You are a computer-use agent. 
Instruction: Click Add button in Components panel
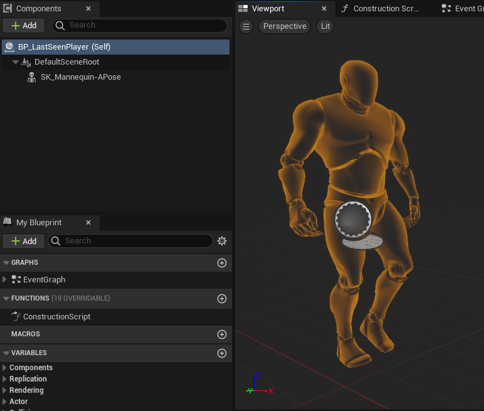point(24,25)
